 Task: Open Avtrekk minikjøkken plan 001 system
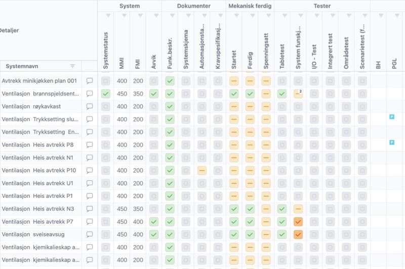coord(39,81)
